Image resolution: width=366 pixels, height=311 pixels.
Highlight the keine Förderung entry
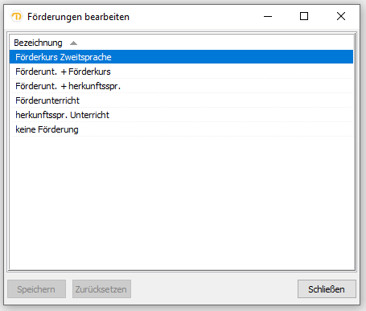tap(181, 129)
